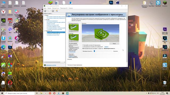Click the right arrow of tree horizontal scrollbar
170x95 pixels.
point(65,62)
